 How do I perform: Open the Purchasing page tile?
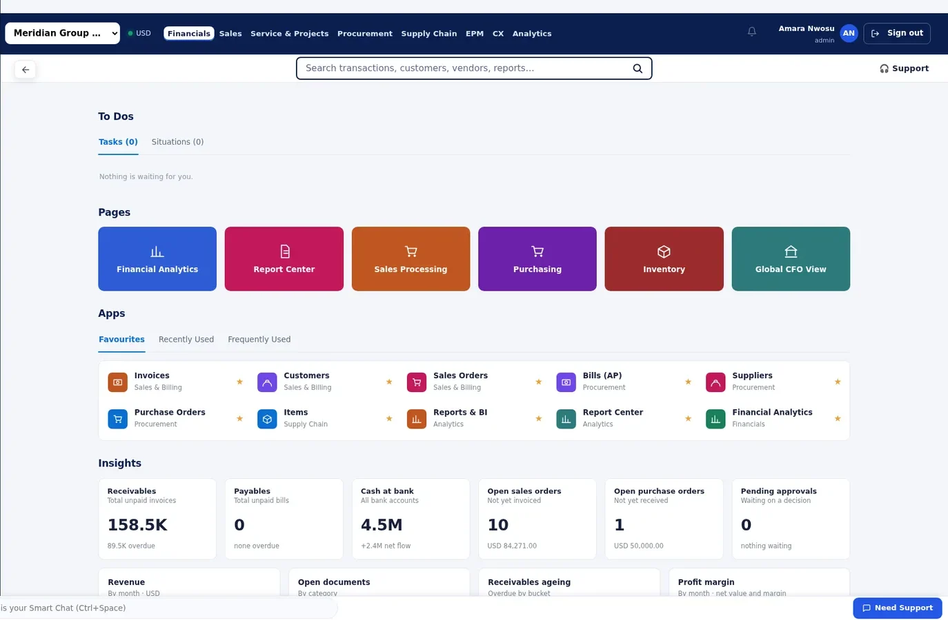[537, 259]
